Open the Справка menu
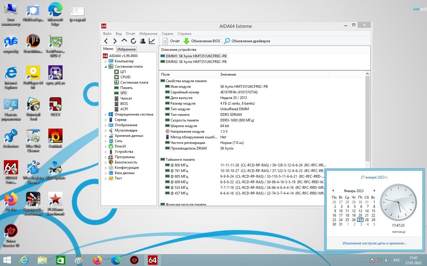 [184, 34]
